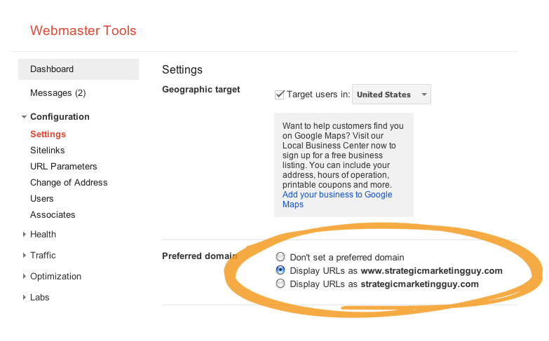The height and width of the screenshot is (341, 549).
Task: Select the Settings item in sidebar
Action: click(48, 134)
